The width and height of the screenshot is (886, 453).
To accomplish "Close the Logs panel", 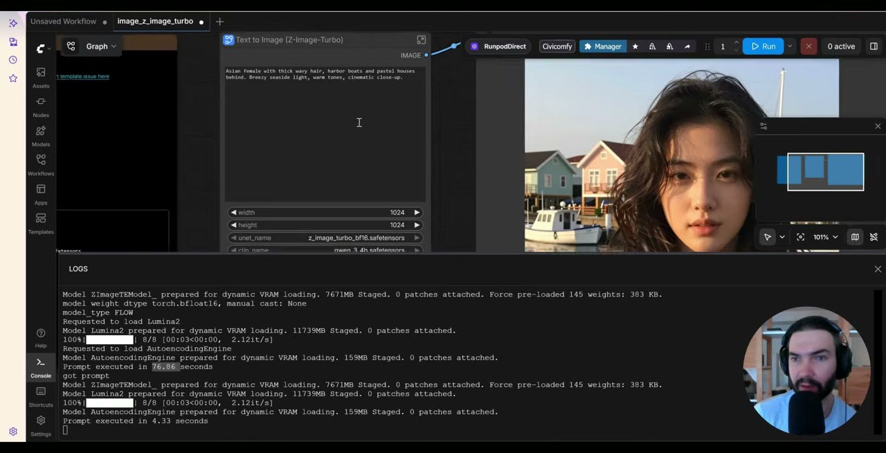I will click(878, 269).
